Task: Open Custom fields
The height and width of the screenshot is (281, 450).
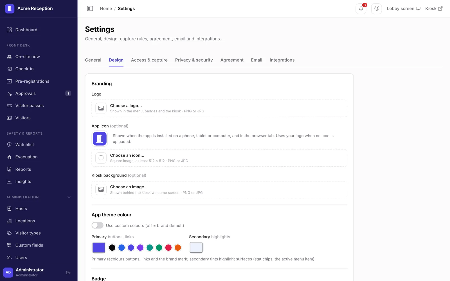Action: [x=39, y=245]
